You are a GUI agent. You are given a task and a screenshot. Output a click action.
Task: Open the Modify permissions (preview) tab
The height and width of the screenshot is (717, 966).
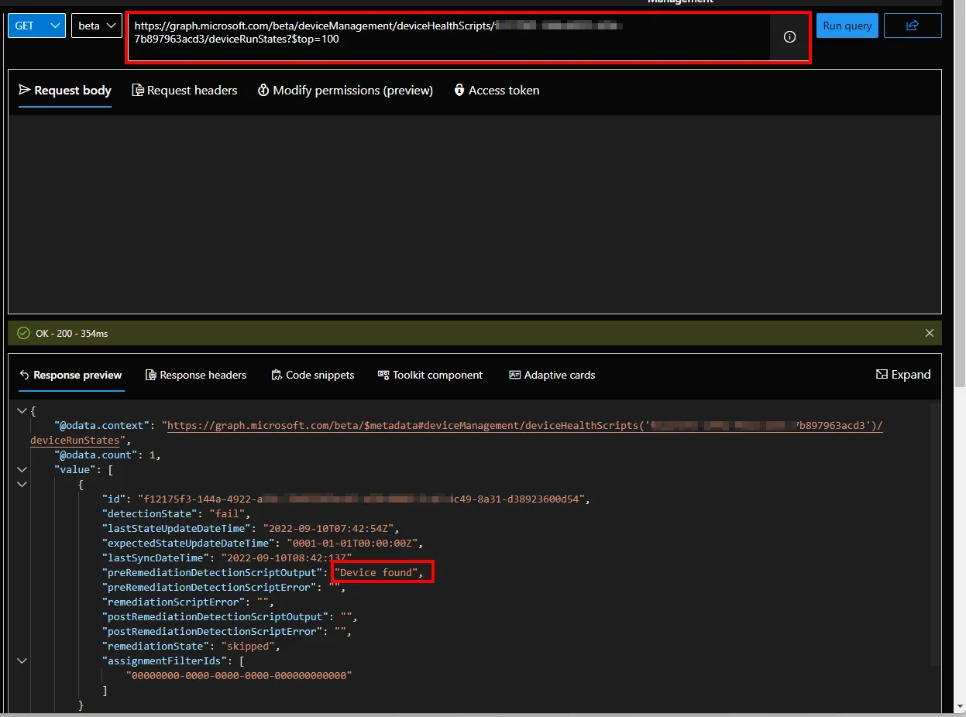click(345, 91)
